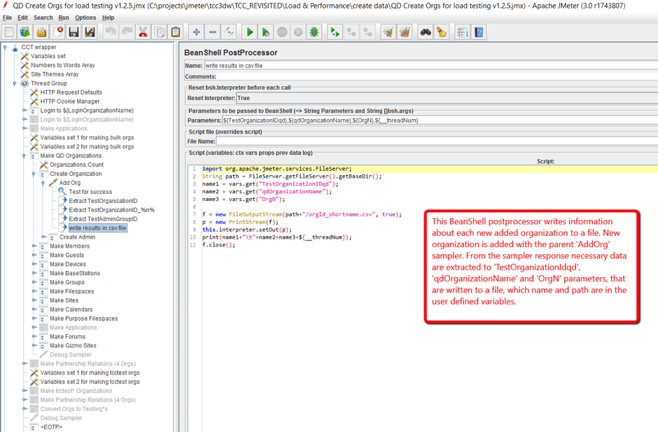The height and width of the screenshot is (432, 658).
Task: Collapse all nodes with minus icon
Action: (x=212, y=32)
